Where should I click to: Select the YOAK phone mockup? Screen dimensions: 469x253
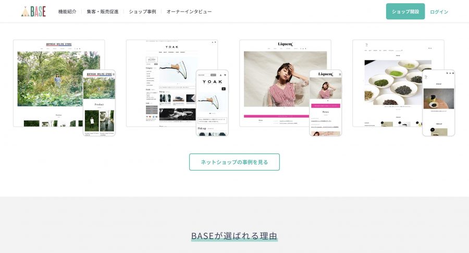[212, 103]
